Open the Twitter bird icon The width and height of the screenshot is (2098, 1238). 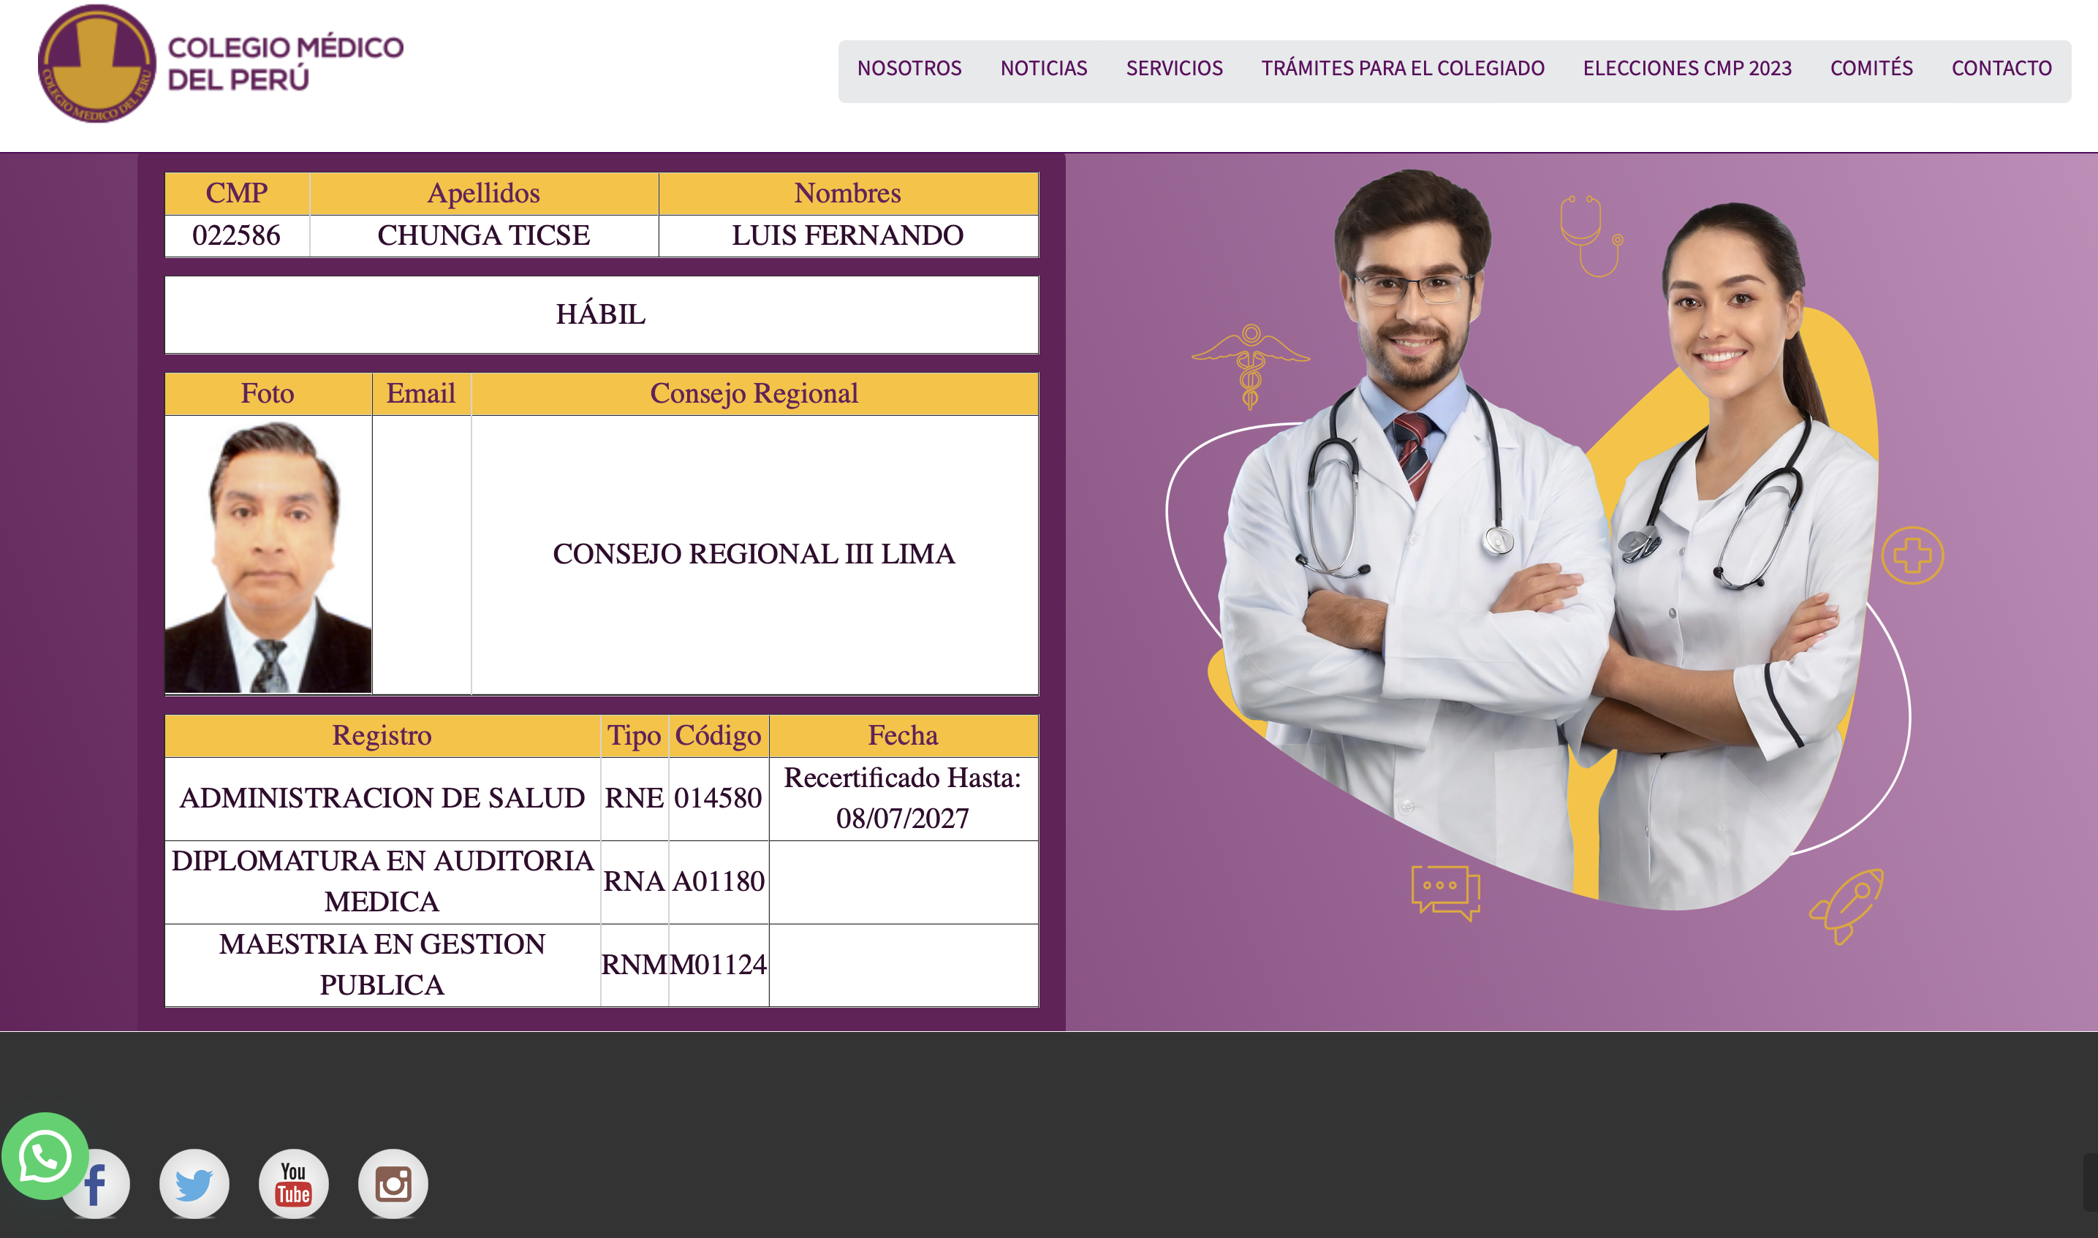194,1184
